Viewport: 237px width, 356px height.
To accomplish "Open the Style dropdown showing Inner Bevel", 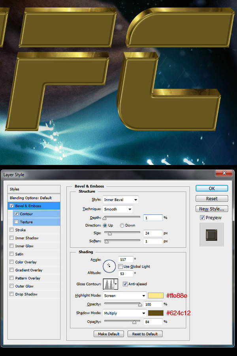I will (x=120, y=200).
